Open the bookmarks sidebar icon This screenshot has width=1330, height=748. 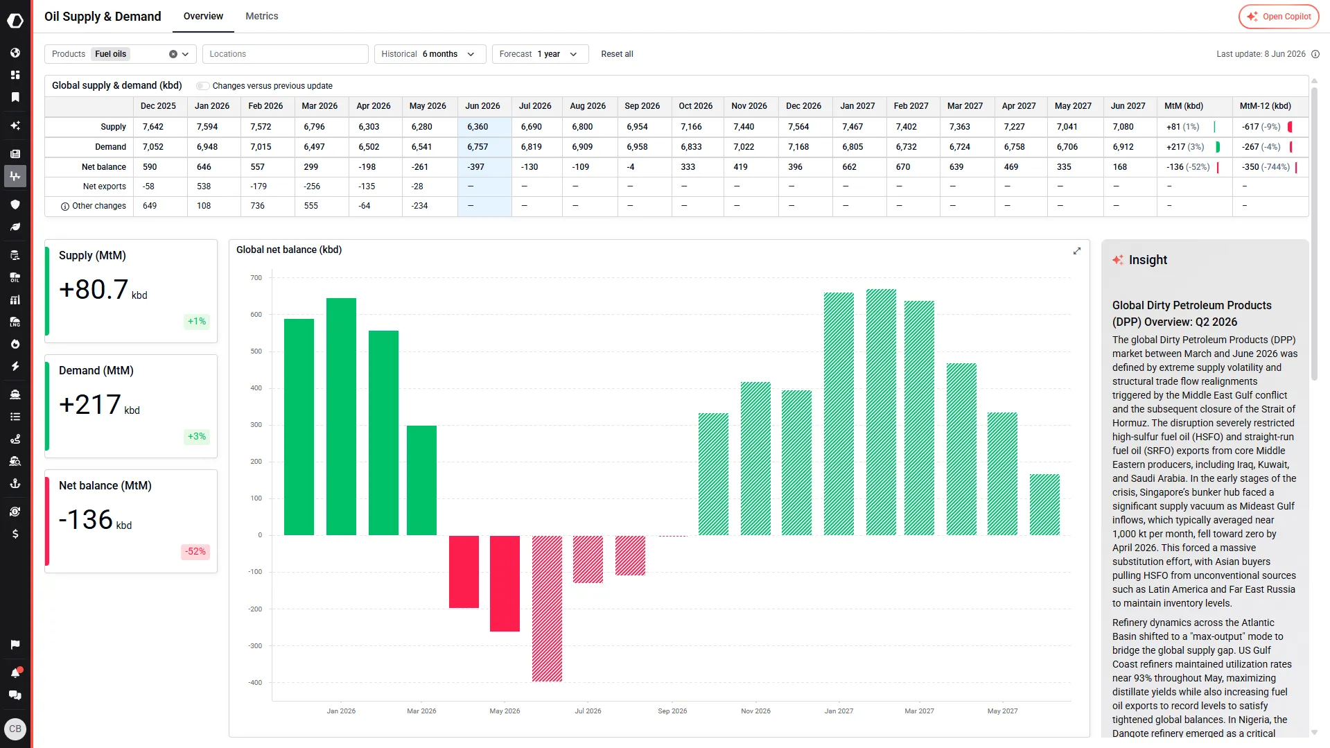(x=15, y=97)
